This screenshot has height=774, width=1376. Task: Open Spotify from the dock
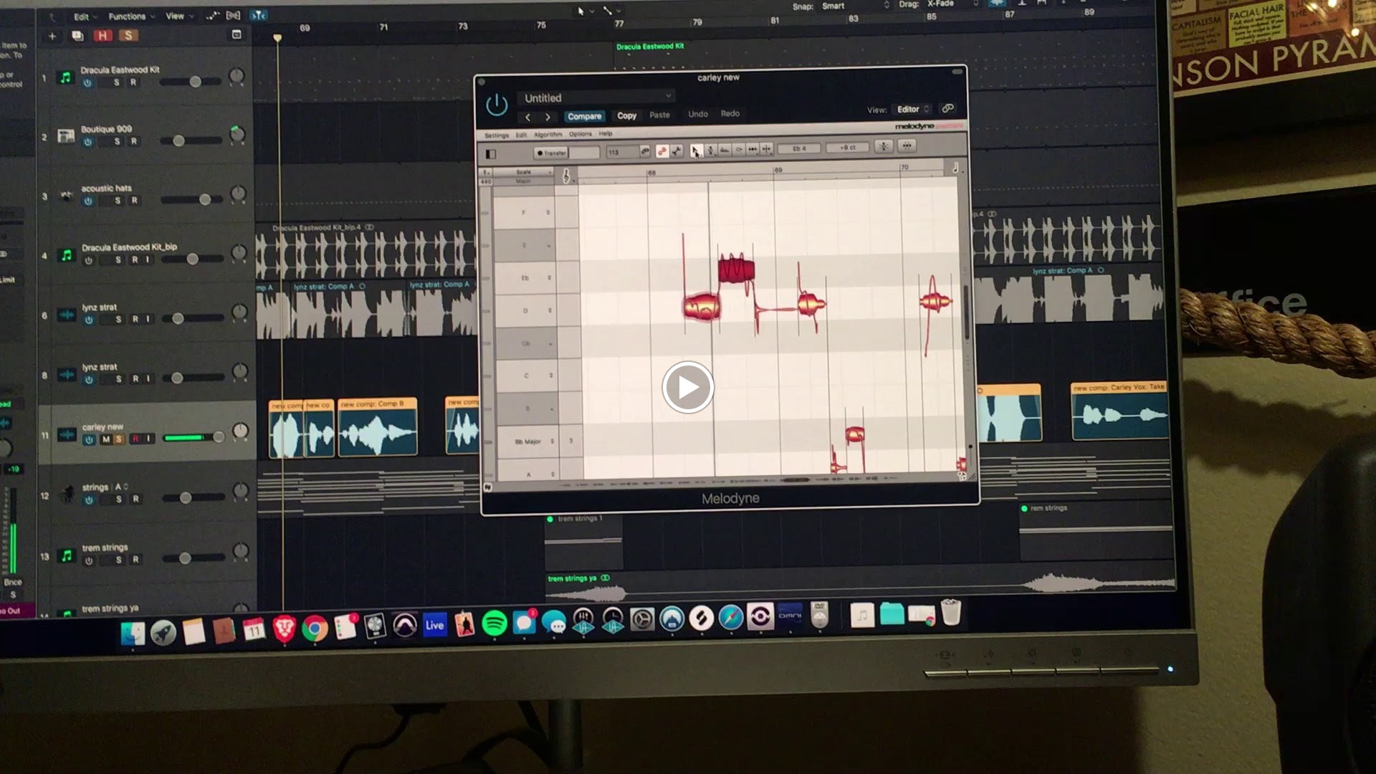[x=494, y=623]
